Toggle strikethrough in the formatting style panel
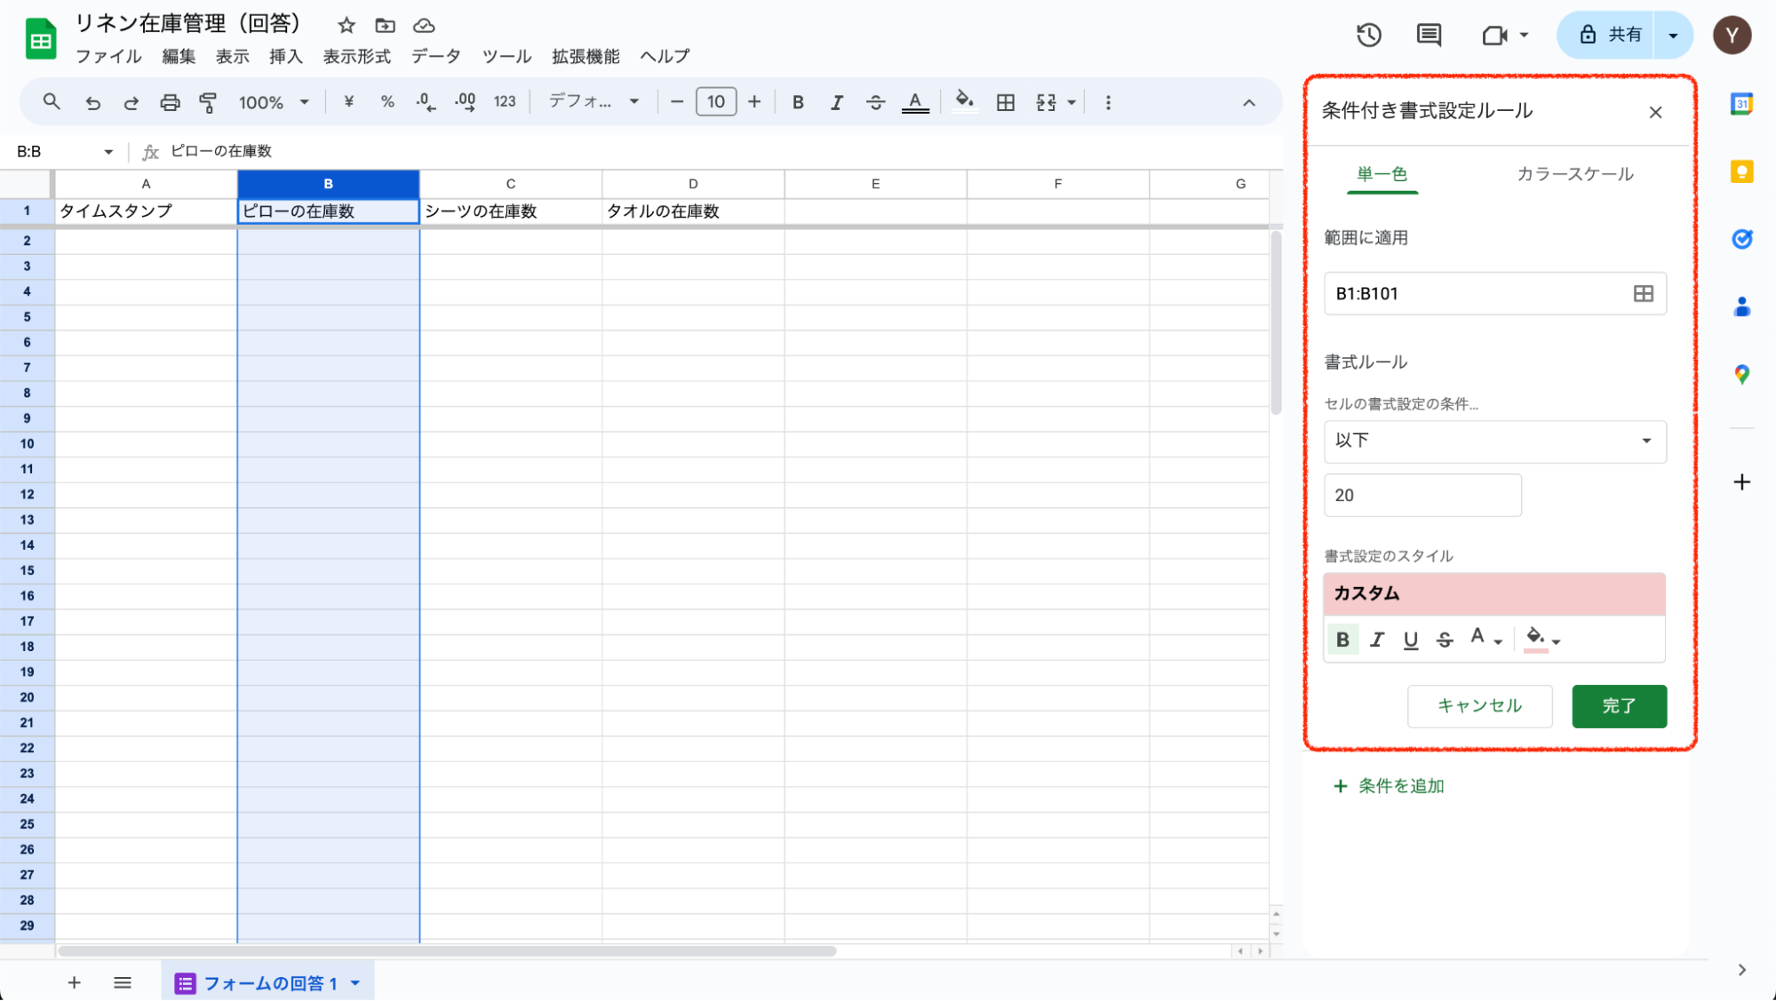 pos(1445,640)
